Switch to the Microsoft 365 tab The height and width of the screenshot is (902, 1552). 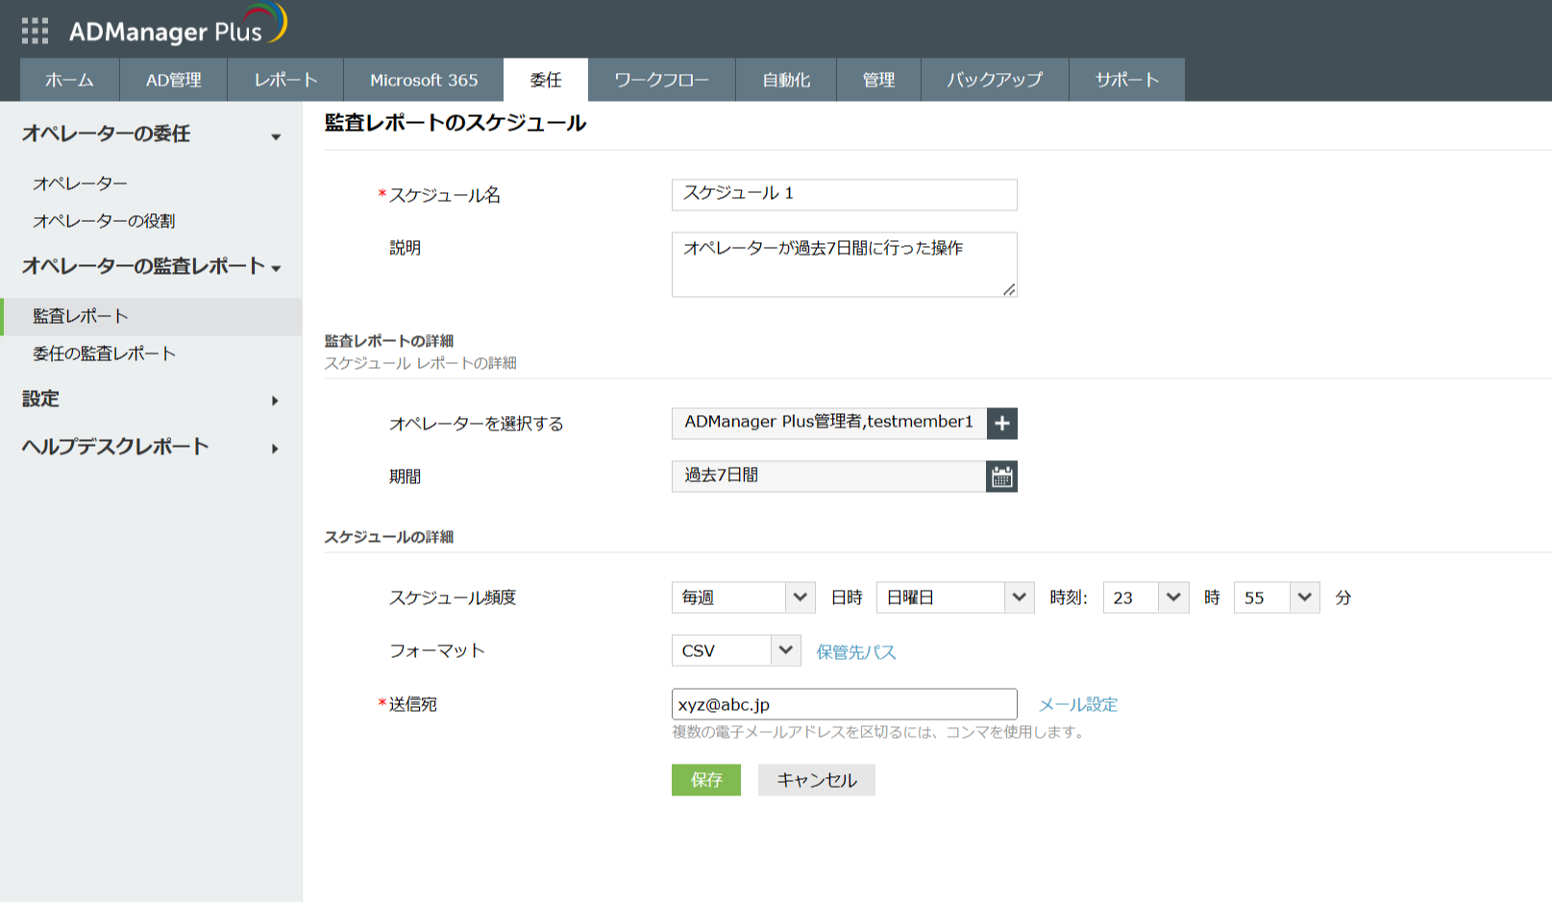(x=424, y=80)
